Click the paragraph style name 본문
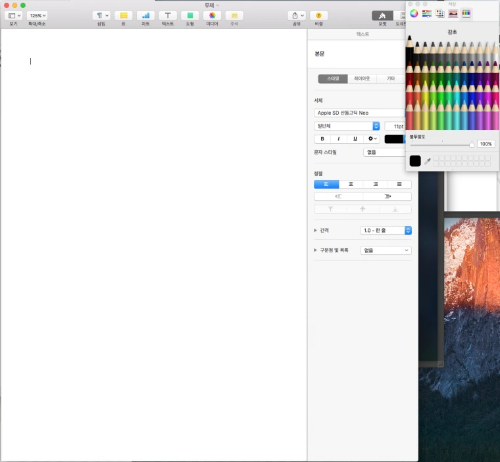This screenshot has height=462, width=500. 320,53
